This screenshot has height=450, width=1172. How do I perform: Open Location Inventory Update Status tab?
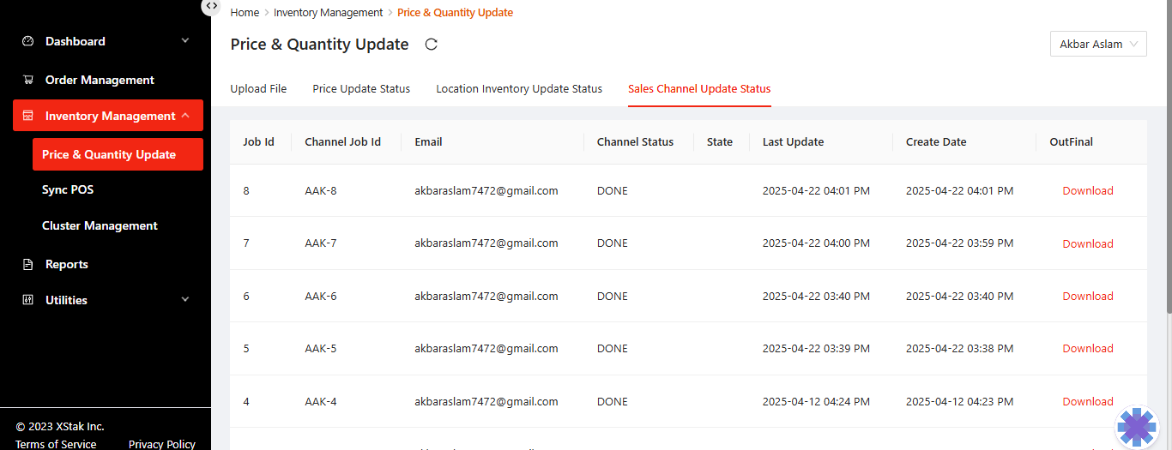coord(519,88)
